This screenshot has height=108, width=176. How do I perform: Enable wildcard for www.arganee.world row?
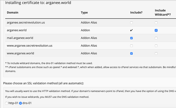[156, 53]
